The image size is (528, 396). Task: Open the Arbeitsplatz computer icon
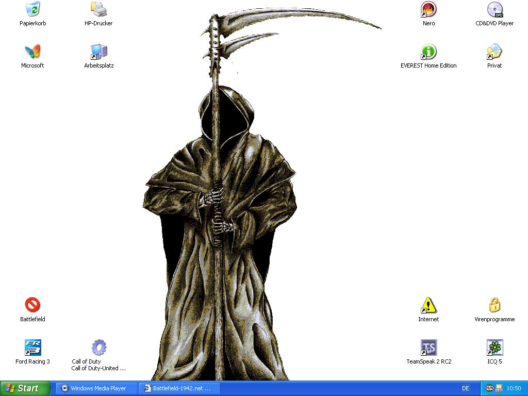[98, 52]
